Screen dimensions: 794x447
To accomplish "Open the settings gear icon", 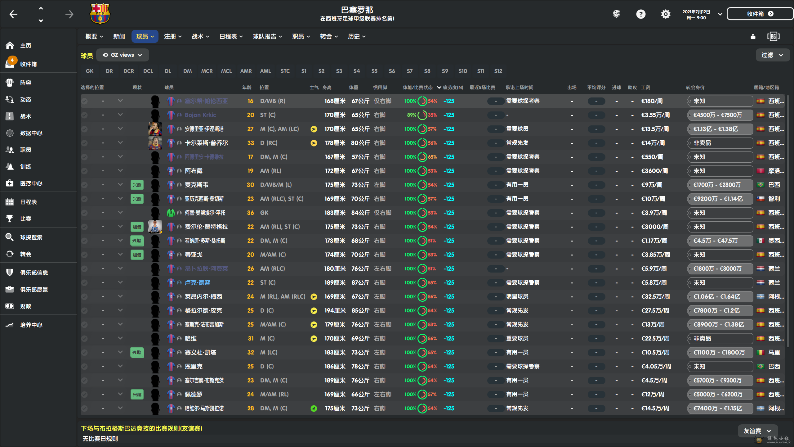I will pyautogui.click(x=666, y=14).
